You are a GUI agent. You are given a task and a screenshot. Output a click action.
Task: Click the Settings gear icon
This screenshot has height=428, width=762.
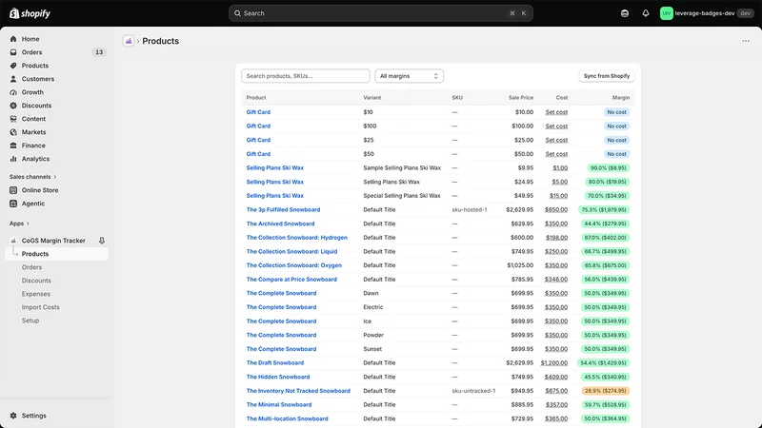click(13, 416)
